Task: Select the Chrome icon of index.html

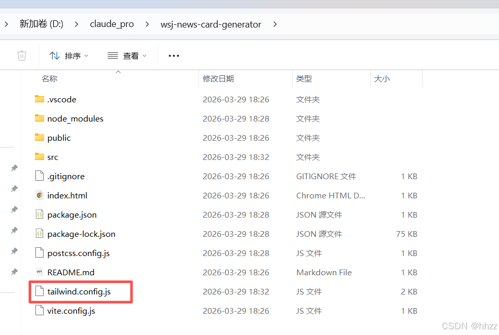Action: pos(40,195)
